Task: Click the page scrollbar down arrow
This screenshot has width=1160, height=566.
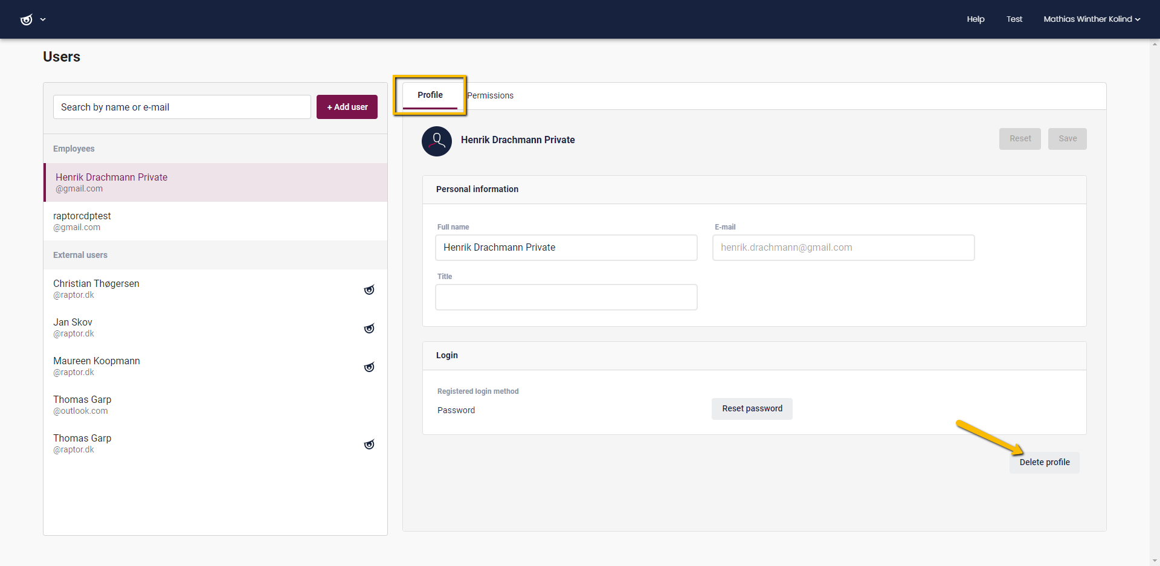Action: [x=1155, y=561]
